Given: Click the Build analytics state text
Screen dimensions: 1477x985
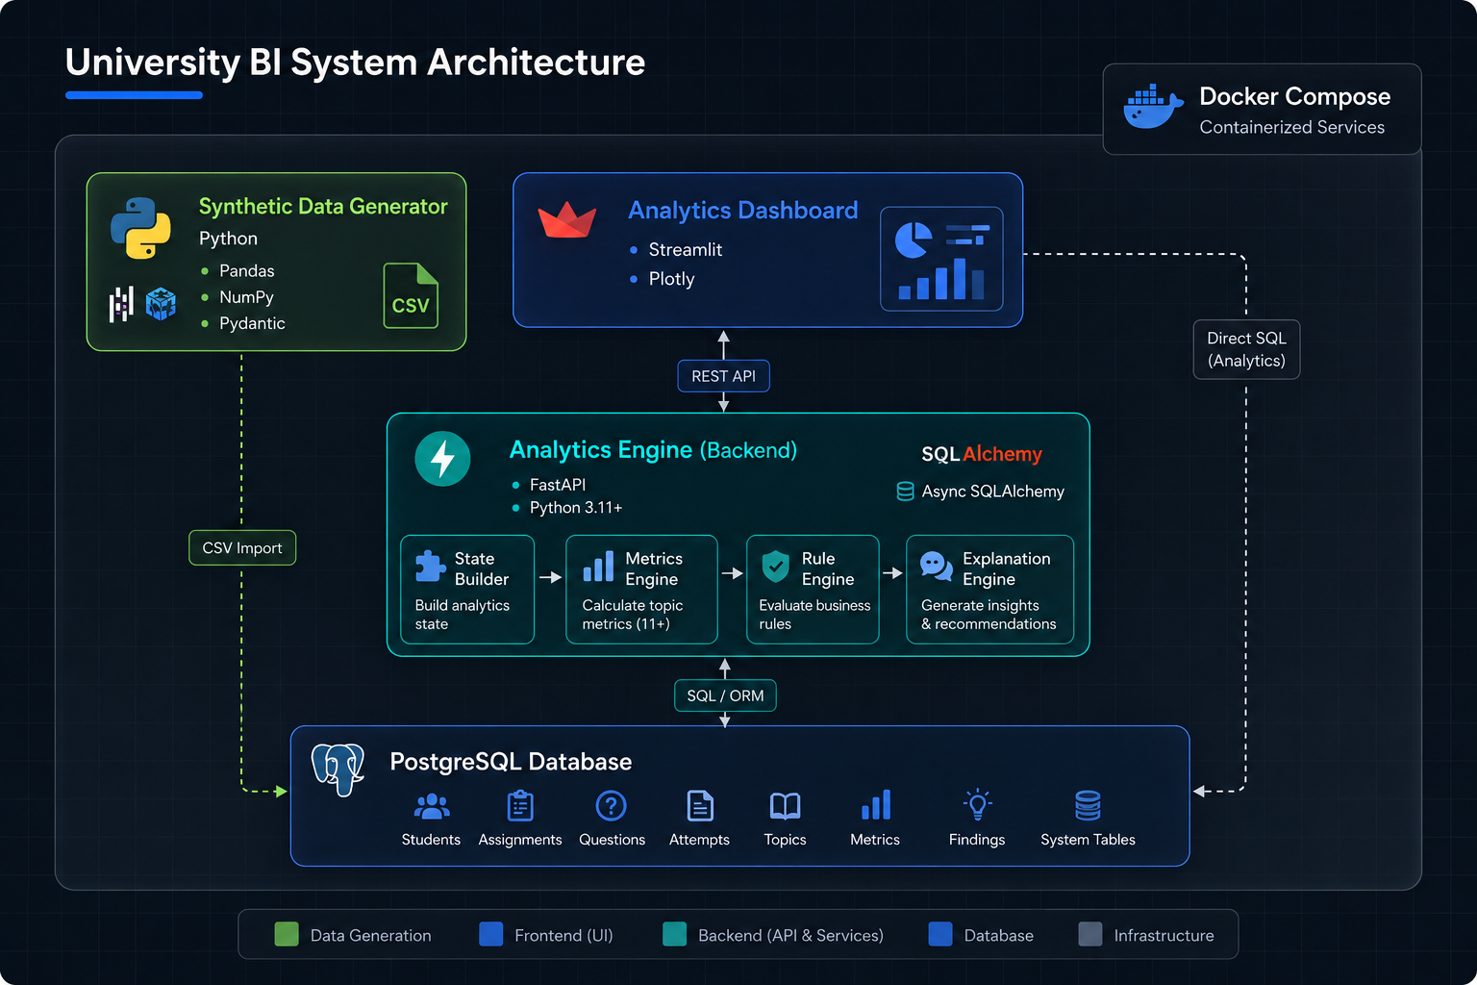Looking at the screenshot, I should tap(463, 615).
